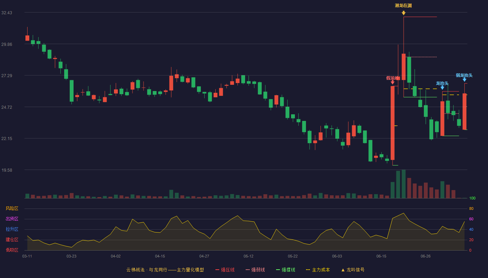Toggle the 强压线 legend series
The width and height of the screenshot is (488, 278).
225,270
